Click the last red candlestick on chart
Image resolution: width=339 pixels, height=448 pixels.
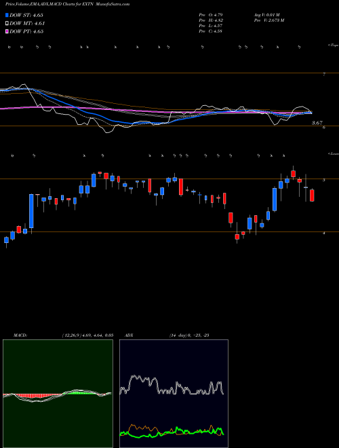pos(312,195)
